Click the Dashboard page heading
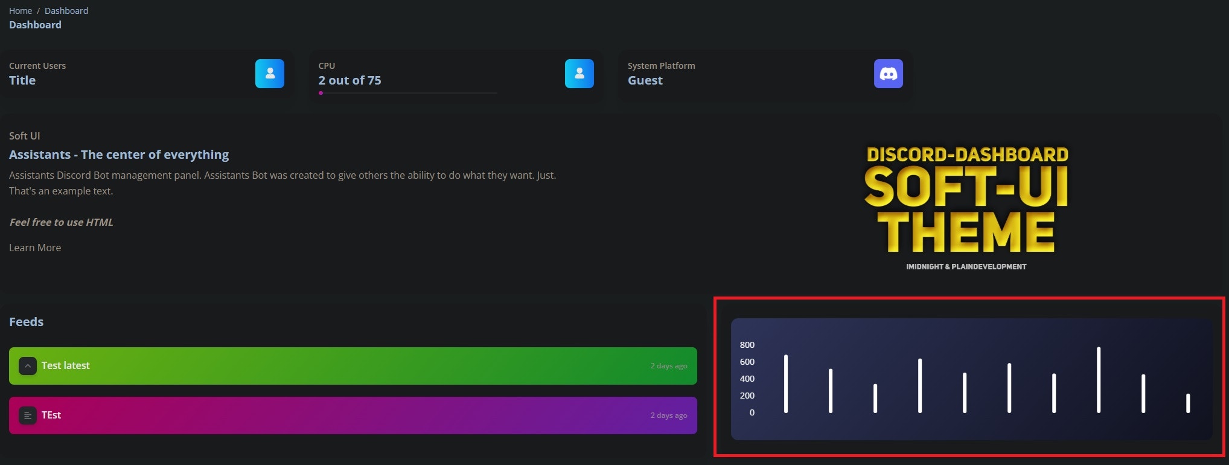The width and height of the screenshot is (1229, 465). (35, 25)
